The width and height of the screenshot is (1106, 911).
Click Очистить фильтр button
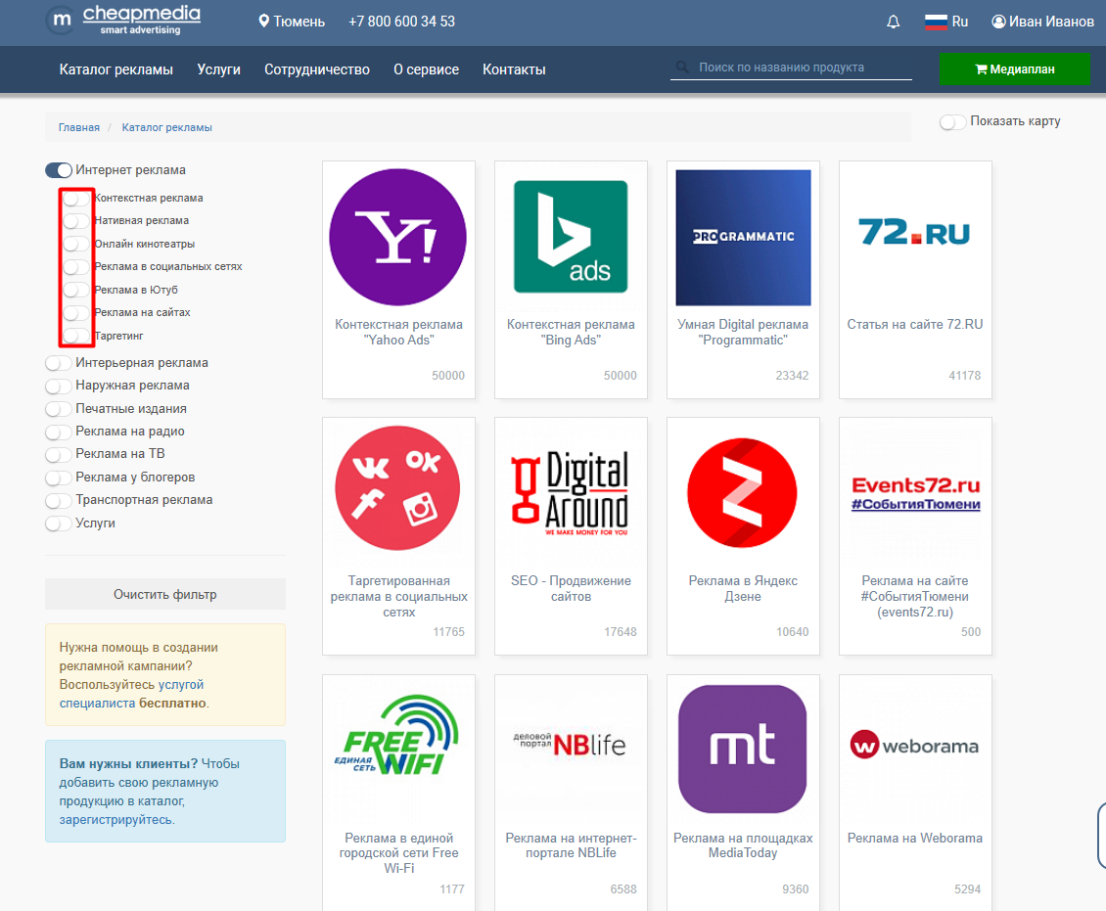point(165,594)
